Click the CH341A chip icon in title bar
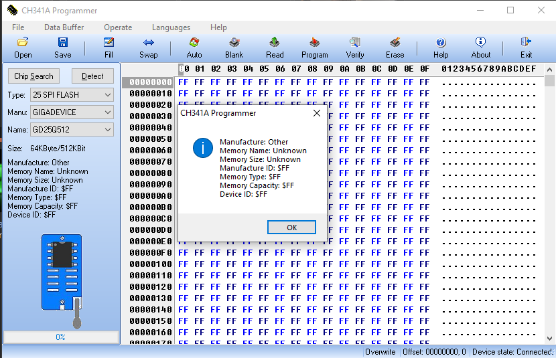 12,10
